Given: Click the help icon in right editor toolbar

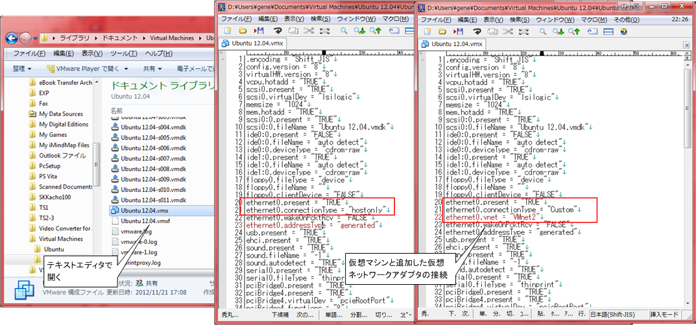Looking at the screenshot, I should (x=625, y=30).
